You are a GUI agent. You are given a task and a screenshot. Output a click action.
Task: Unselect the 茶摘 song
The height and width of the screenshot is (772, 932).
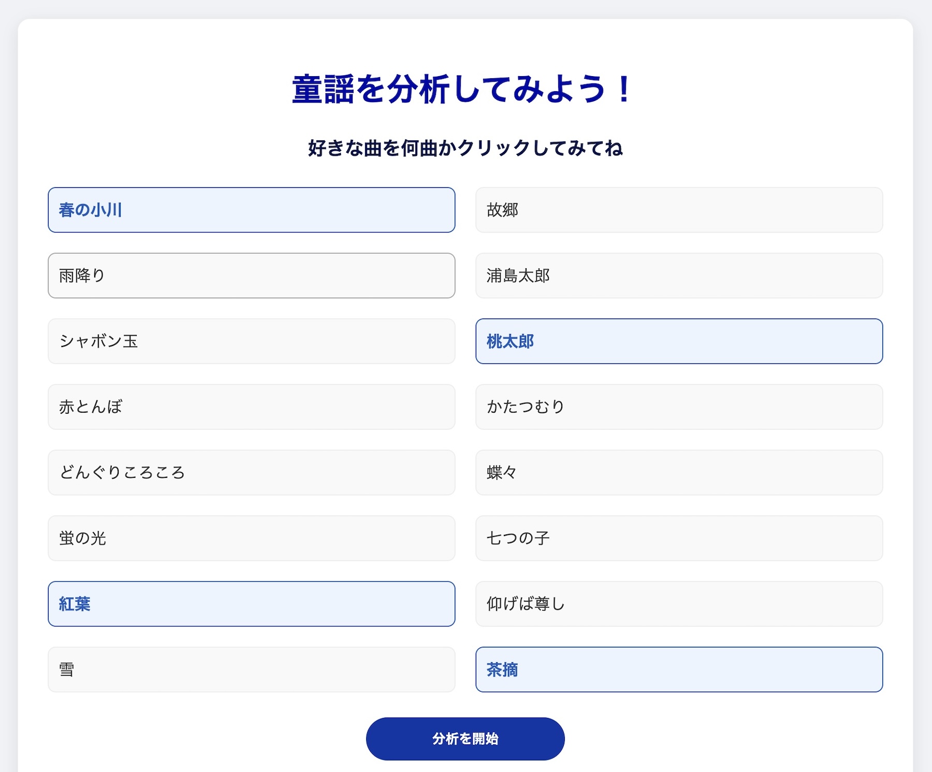679,669
